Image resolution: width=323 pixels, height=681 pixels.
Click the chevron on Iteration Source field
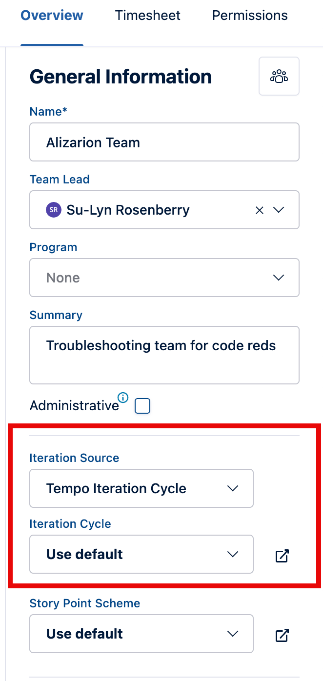click(x=233, y=488)
